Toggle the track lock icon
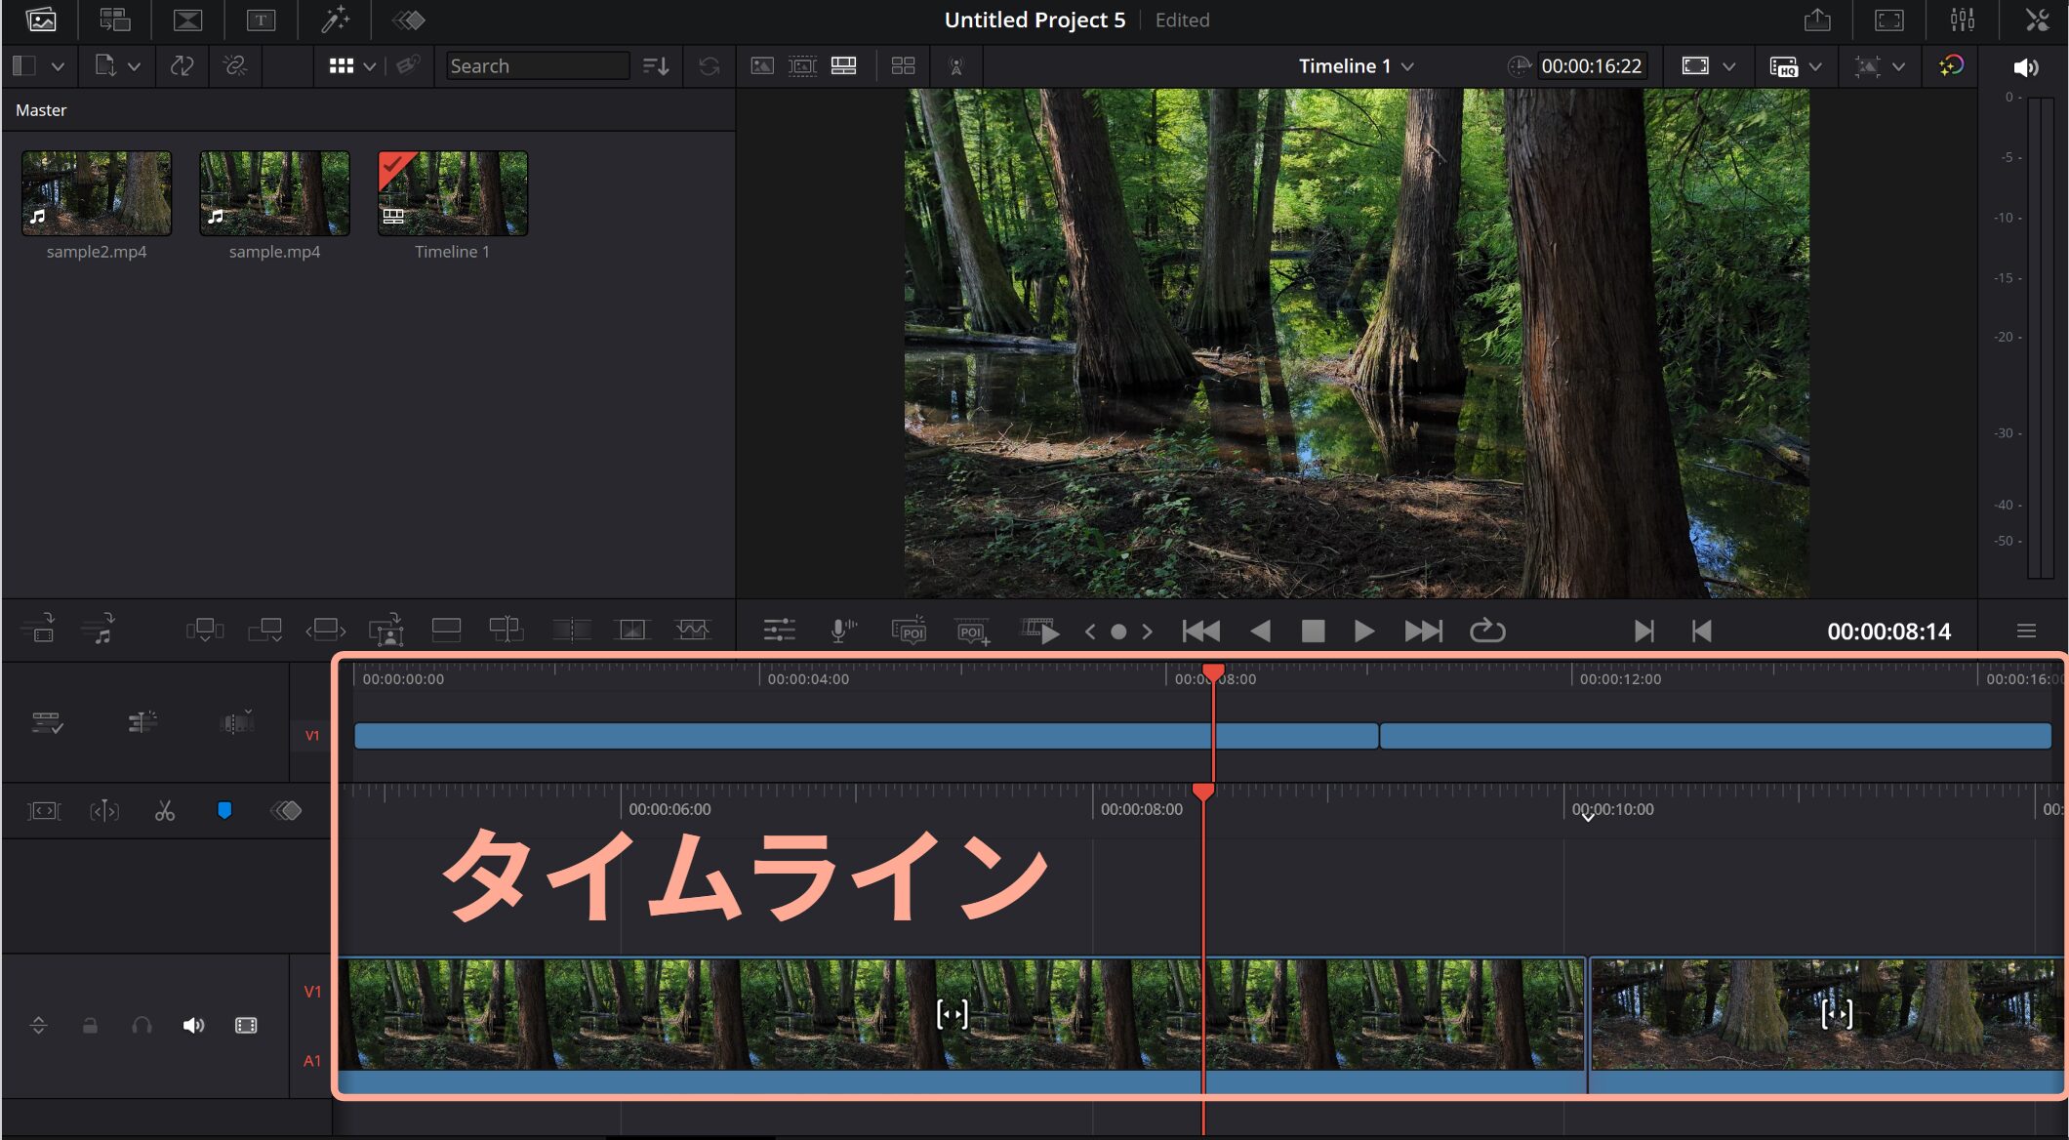 tap(90, 1025)
